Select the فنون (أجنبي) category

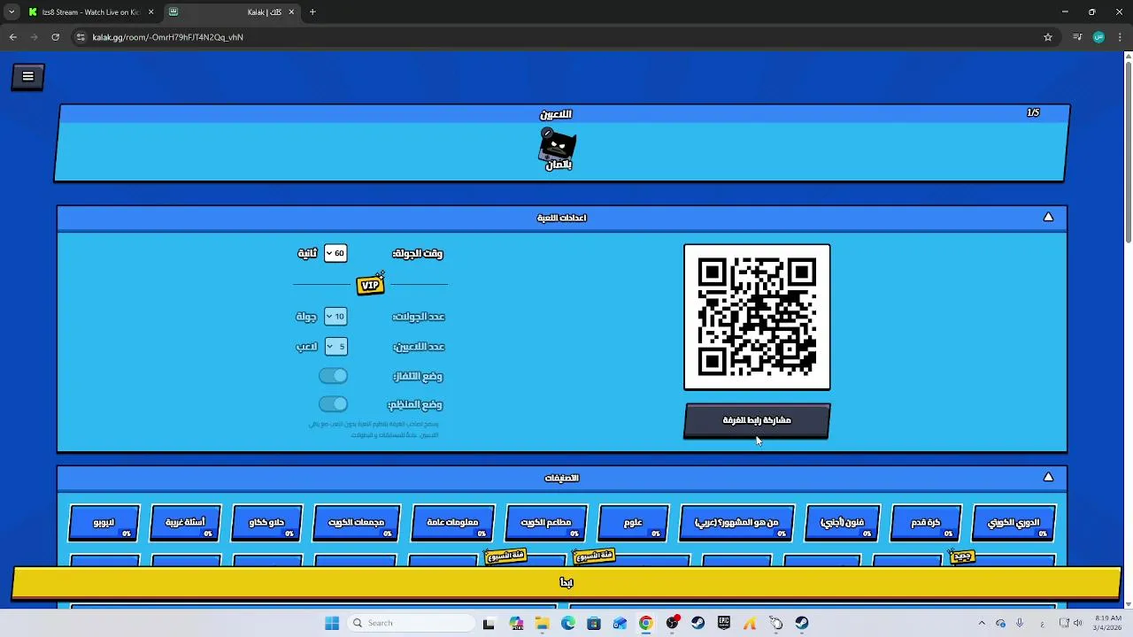click(x=843, y=523)
